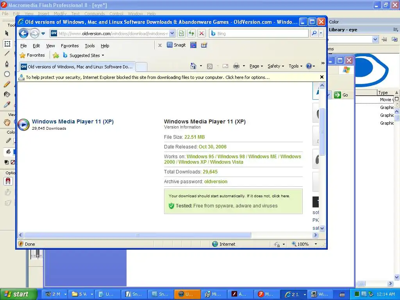Open the Page command menu
Image resolution: width=400 pixels, height=300 pixels.
click(x=256, y=66)
